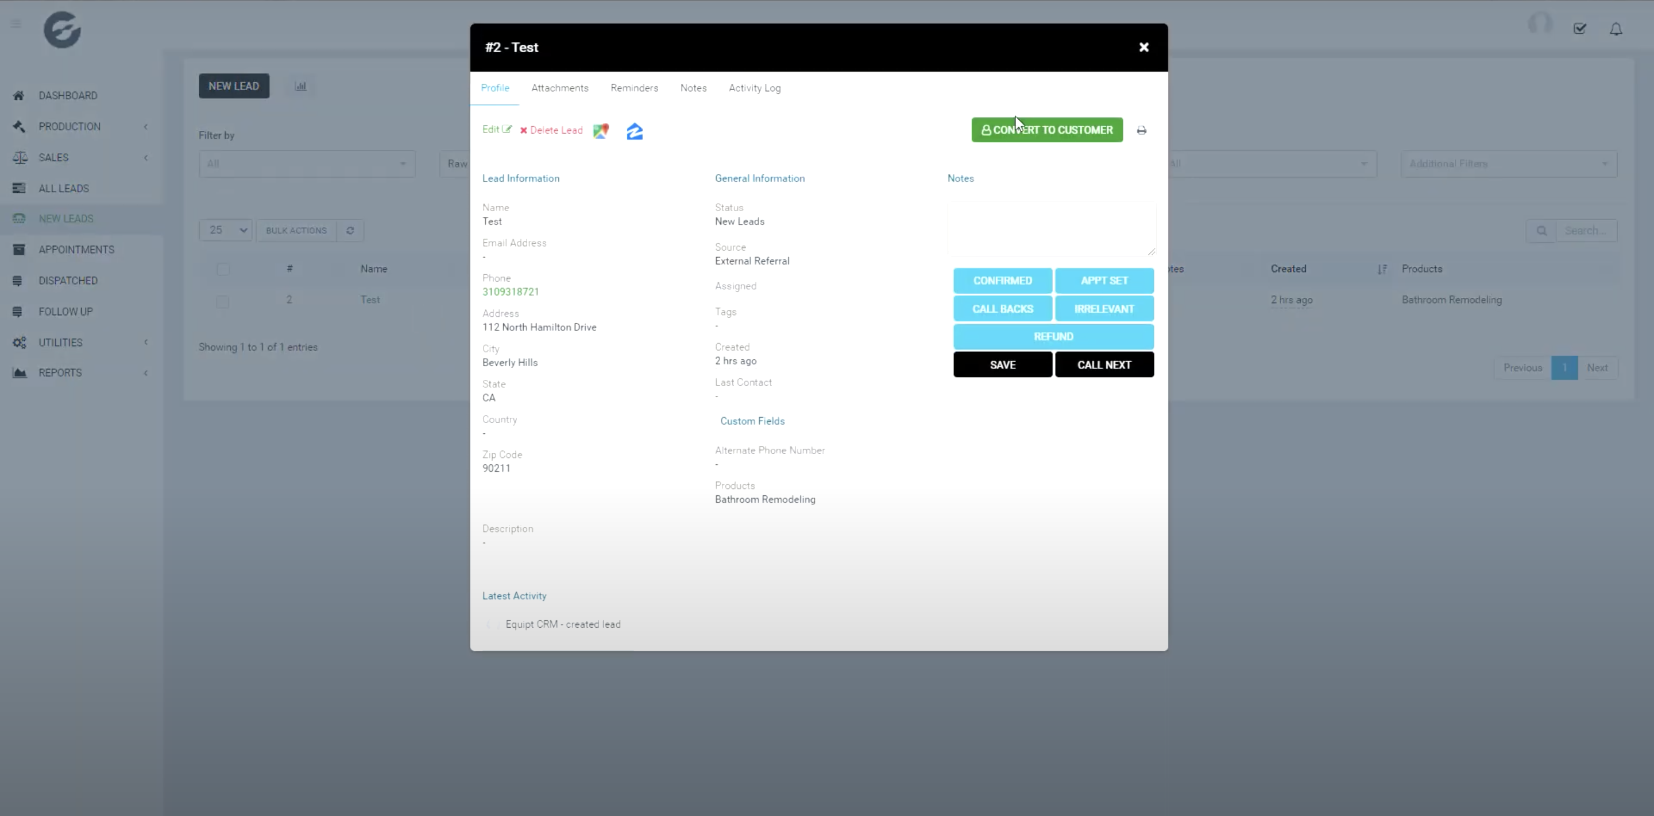Collapse the sidebar with the hamburger icon
Viewport: 1654px width, 816px height.
click(16, 24)
